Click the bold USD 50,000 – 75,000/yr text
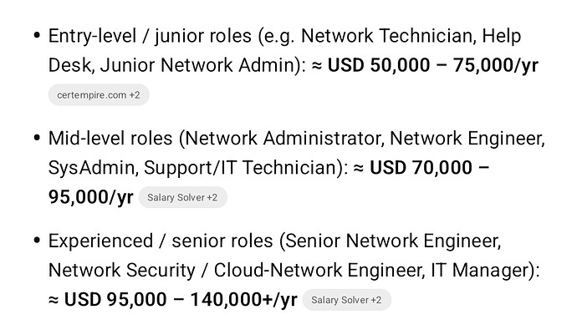 tap(433, 65)
